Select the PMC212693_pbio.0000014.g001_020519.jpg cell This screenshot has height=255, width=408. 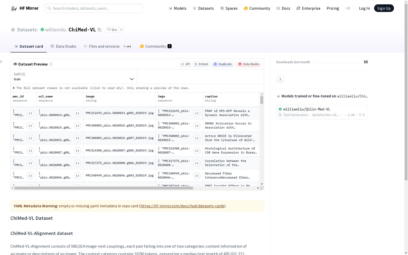(x=120, y=113)
